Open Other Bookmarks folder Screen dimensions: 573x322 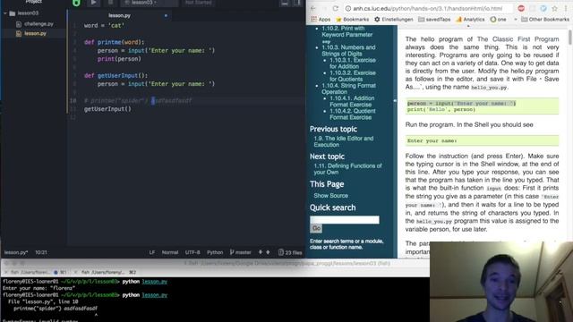click(x=545, y=20)
